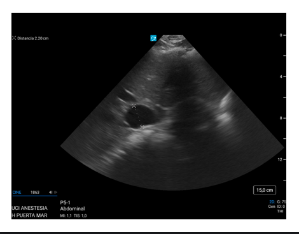Click the Gen optimization setting

[272, 207]
